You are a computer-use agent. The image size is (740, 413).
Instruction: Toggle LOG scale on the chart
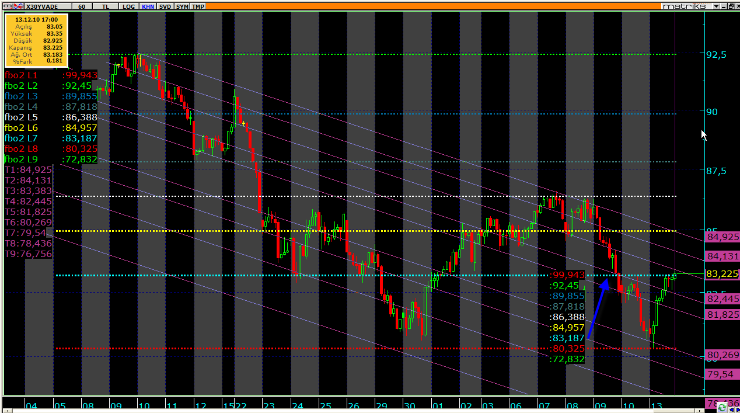pyautogui.click(x=128, y=6)
